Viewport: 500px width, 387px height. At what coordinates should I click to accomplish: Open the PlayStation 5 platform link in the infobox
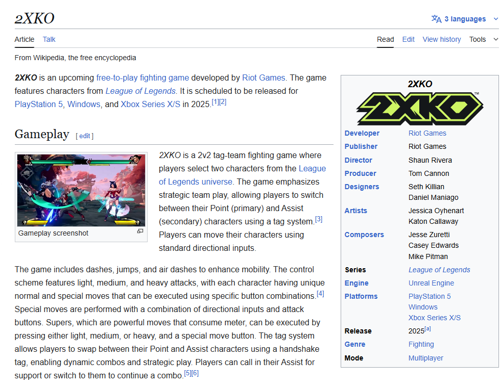430,297
